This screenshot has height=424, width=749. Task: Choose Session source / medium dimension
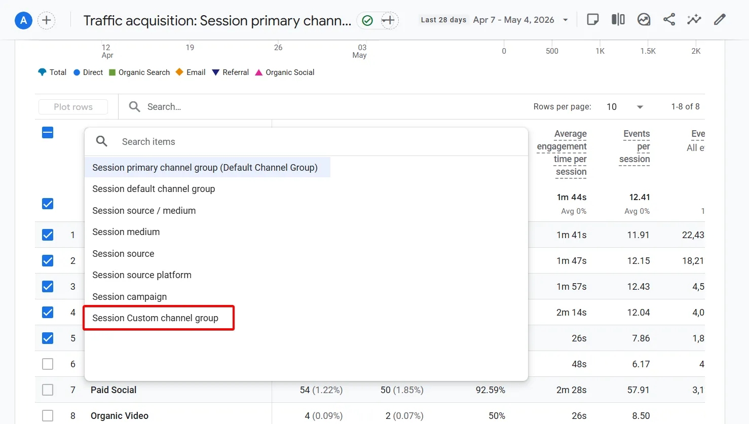[144, 210]
